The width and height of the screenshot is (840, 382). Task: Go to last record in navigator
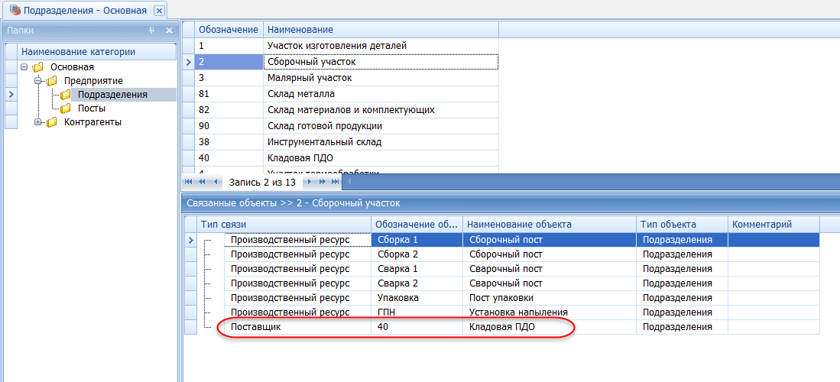point(336,182)
